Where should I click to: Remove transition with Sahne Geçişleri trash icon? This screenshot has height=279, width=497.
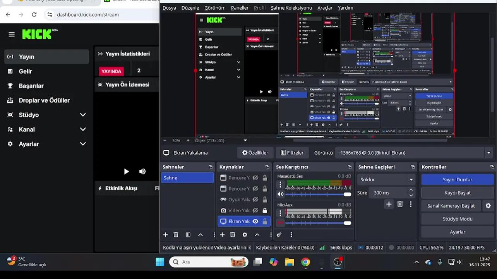pyautogui.click(x=400, y=204)
